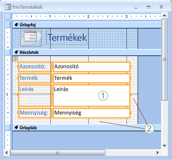Select the Termék text box
This screenshot has width=172, height=160.
[x=92, y=78]
